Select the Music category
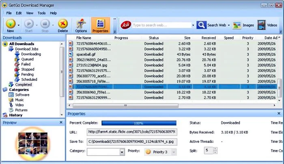This screenshot has height=164, width=284. pyautogui.click(x=19, y=100)
